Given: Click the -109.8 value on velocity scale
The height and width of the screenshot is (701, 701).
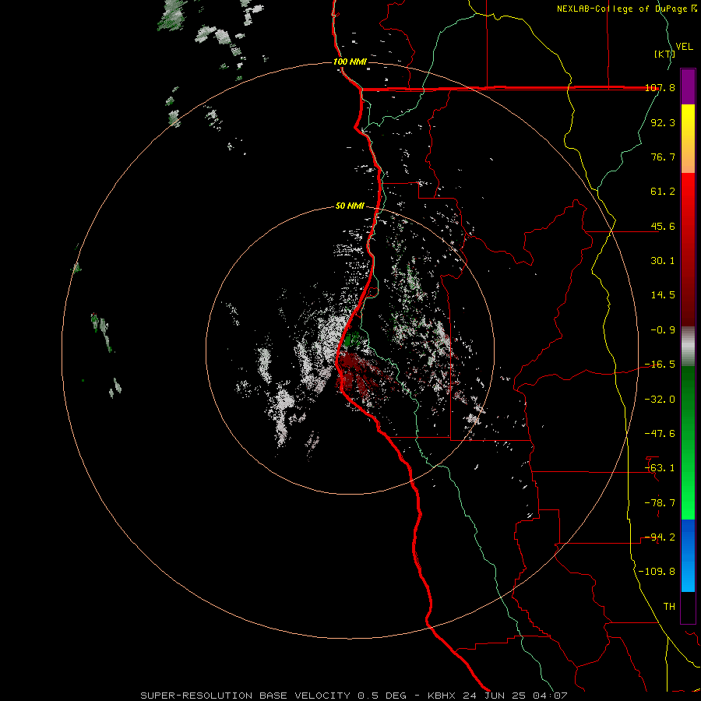Looking at the screenshot, I should [657, 572].
